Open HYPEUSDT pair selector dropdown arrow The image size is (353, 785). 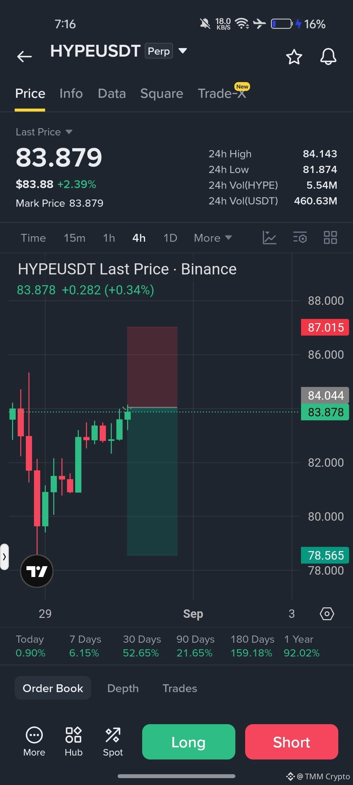pyautogui.click(x=183, y=51)
